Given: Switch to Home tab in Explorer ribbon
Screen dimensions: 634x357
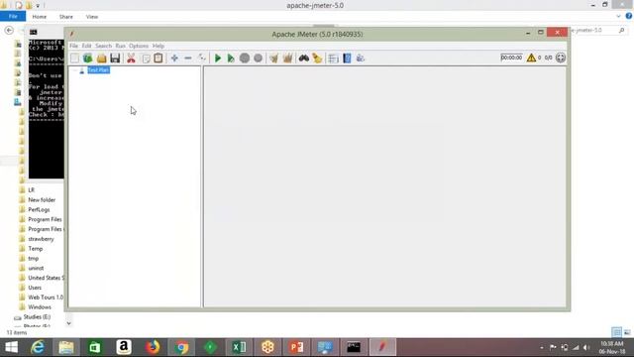Looking at the screenshot, I should 40,17.
